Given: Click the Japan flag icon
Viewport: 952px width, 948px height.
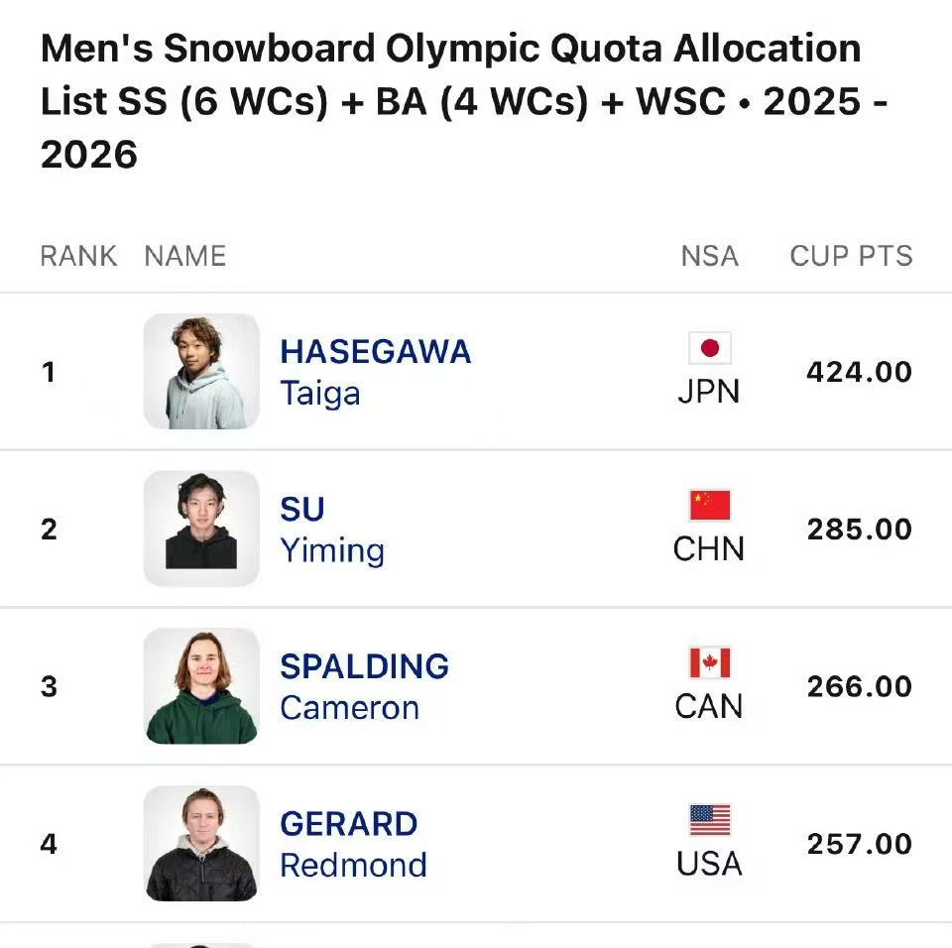Looking at the screenshot, I should [709, 348].
